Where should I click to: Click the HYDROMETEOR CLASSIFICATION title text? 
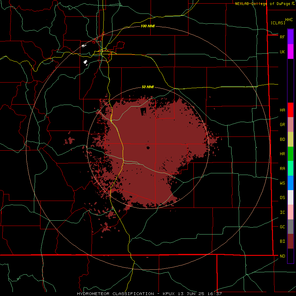pyautogui.click(x=115, y=294)
